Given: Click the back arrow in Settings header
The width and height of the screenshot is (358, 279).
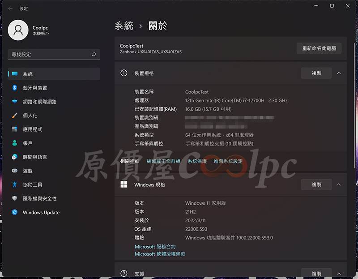Looking at the screenshot, I should [x=10, y=9].
